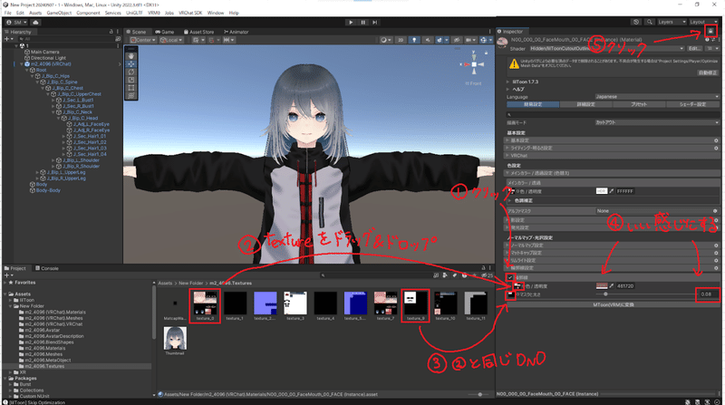Click the shader Edit... button
Screen dimensions: 725x405
point(694,49)
